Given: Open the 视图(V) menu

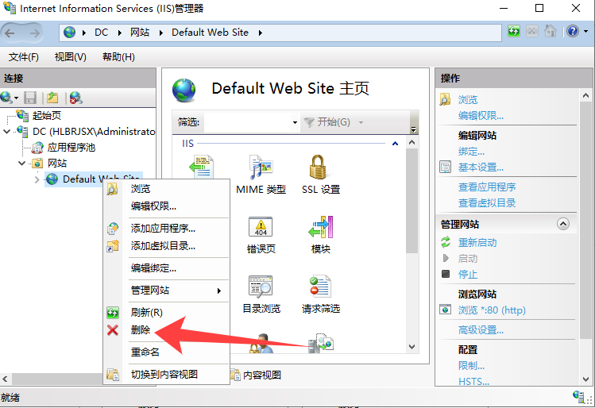Looking at the screenshot, I should (x=70, y=57).
